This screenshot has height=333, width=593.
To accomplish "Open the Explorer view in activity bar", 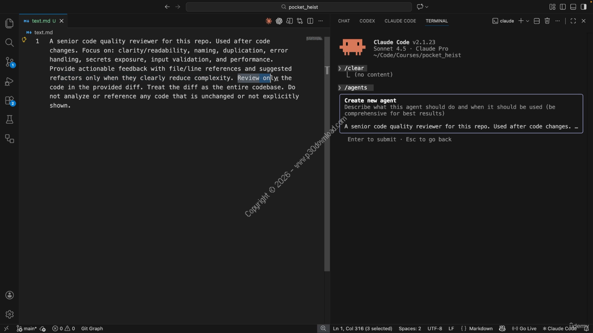I will point(9,24).
